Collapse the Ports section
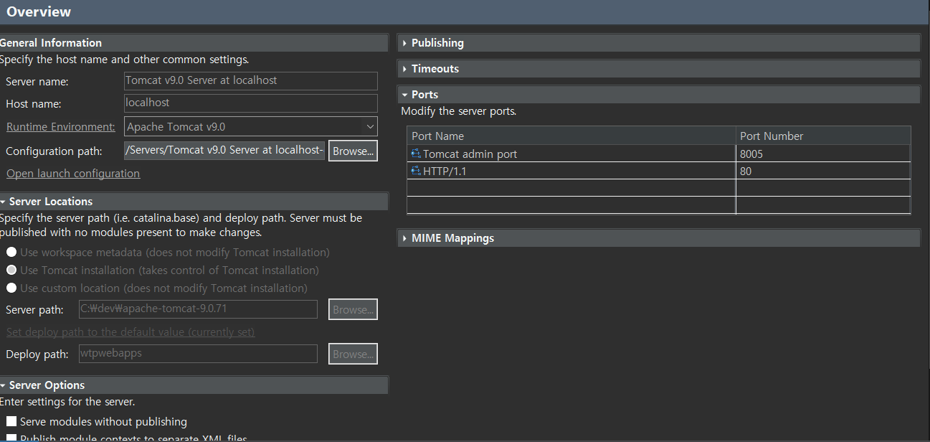This screenshot has width=930, height=442. [405, 95]
